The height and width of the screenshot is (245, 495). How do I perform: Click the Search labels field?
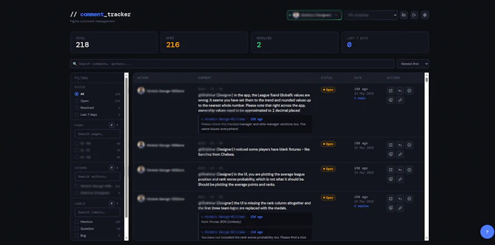(x=97, y=212)
